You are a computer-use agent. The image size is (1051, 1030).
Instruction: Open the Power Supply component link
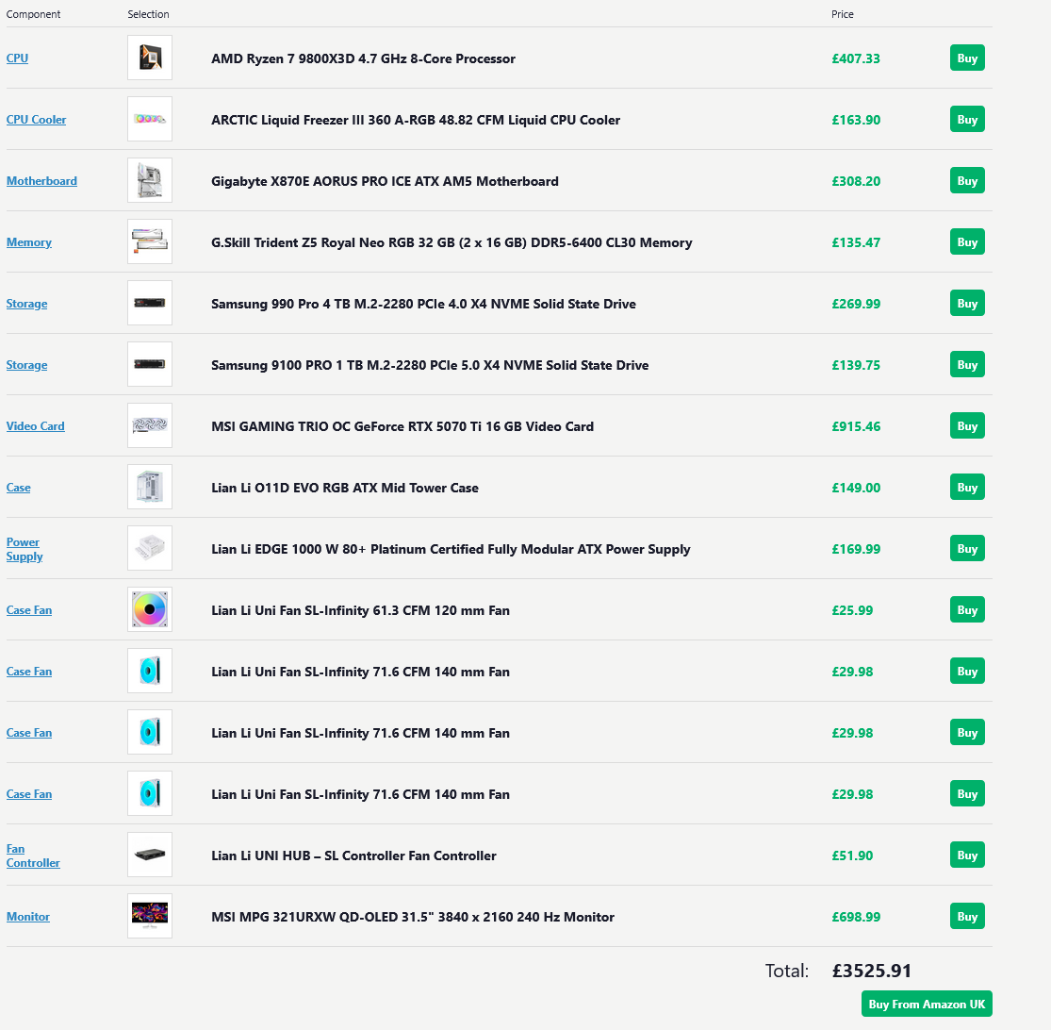25,549
